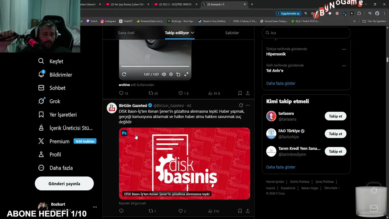This screenshot has width=389, height=219.
Task: Bookmark the BirGün post
Action: click(240, 211)
